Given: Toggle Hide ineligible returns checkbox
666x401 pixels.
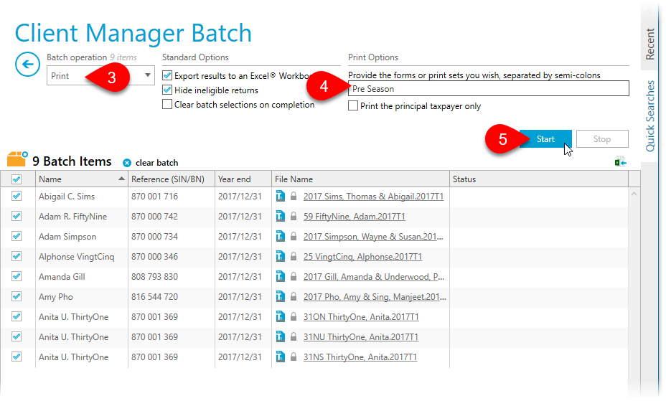Looking at the screenshot, I should [x=167, y=90].
